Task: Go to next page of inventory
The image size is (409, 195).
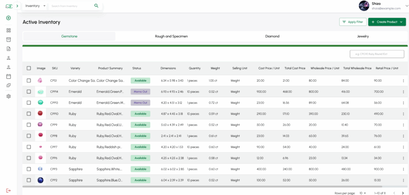Action: (x=403, y=193)
